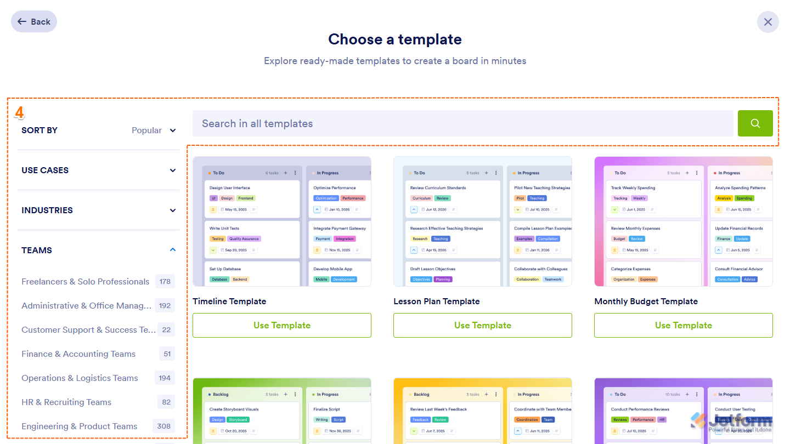Select Freelancers & Solo Professionals category

click(x=86, y=282)
